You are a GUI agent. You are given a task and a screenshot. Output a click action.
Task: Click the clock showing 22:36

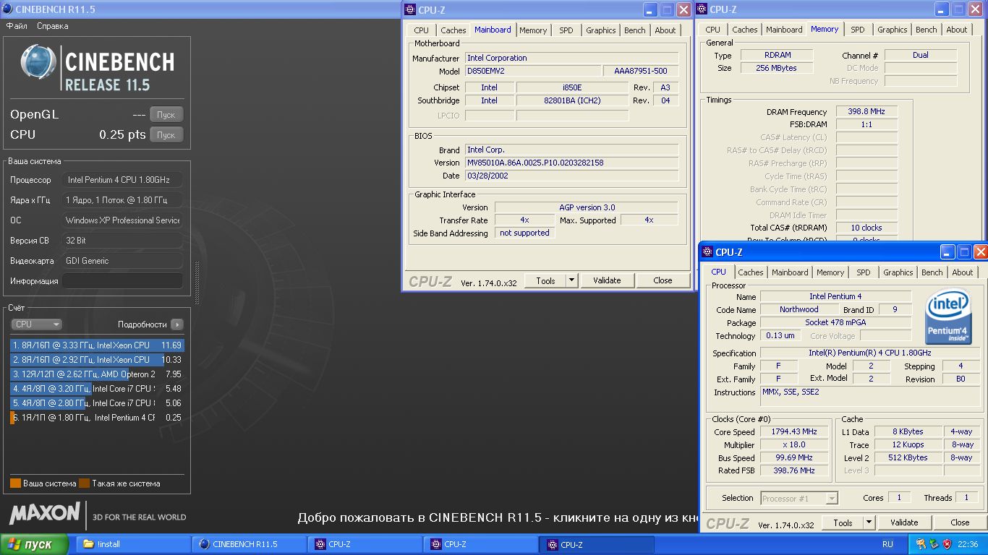(967, 544)
